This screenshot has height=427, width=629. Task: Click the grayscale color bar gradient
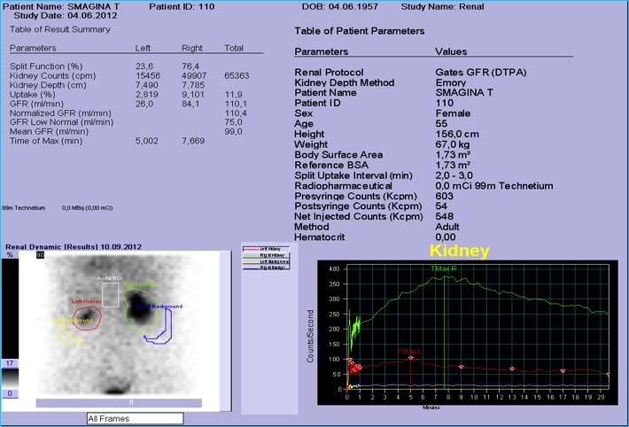[11, 377]
